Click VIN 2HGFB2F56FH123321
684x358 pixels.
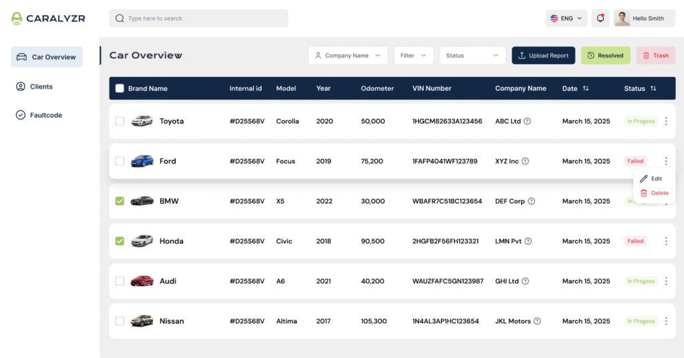coord(446,241)
